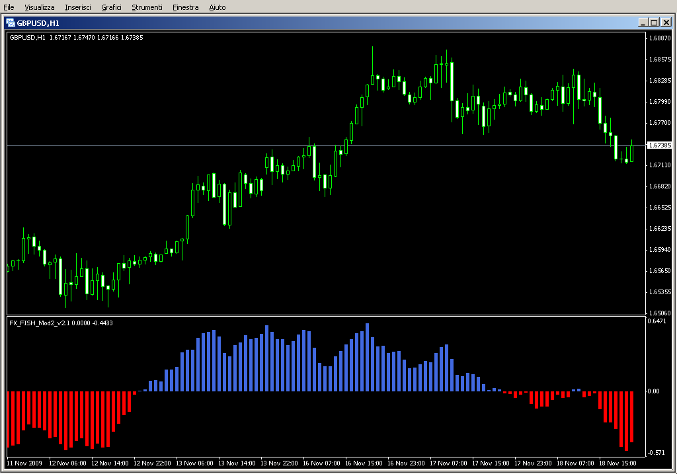
Task: Open the Strumenti menu
Action: [x=147, y=7]
